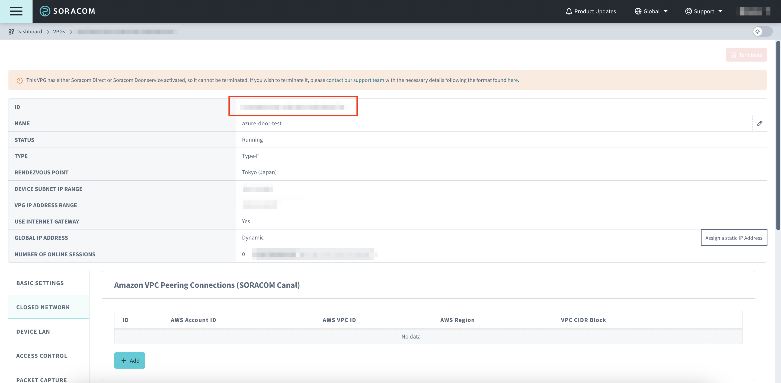Open the hamburger navigation menu

[16, 11]
